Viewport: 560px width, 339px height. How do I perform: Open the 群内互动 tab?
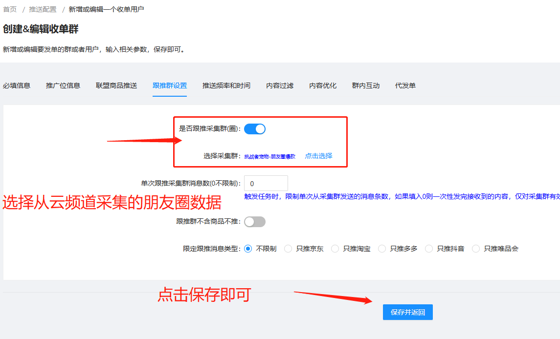coord(366,85)
